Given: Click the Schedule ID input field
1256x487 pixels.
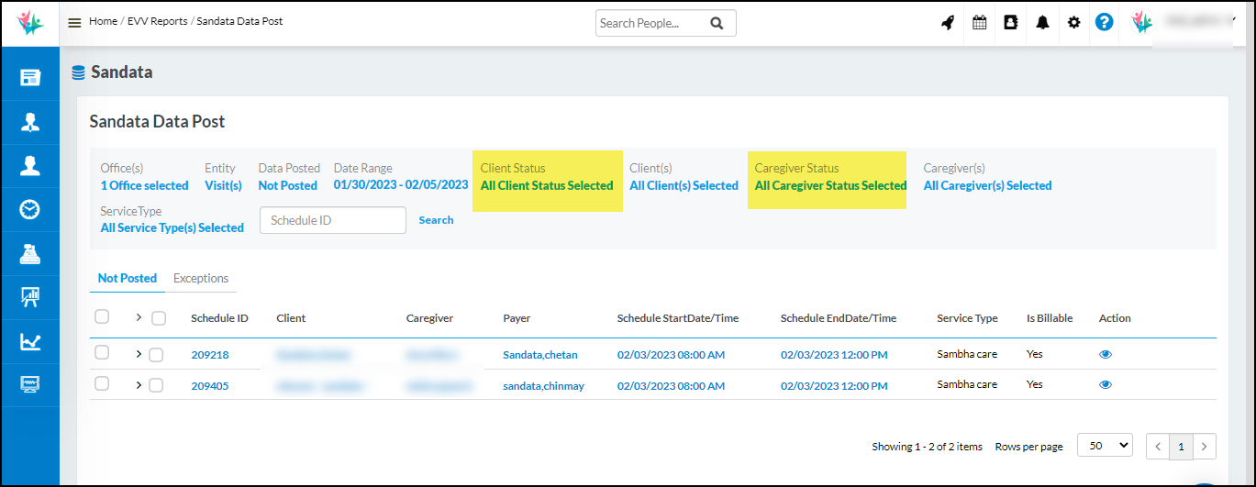Looking at the screenshot, I should coord(332,220).
